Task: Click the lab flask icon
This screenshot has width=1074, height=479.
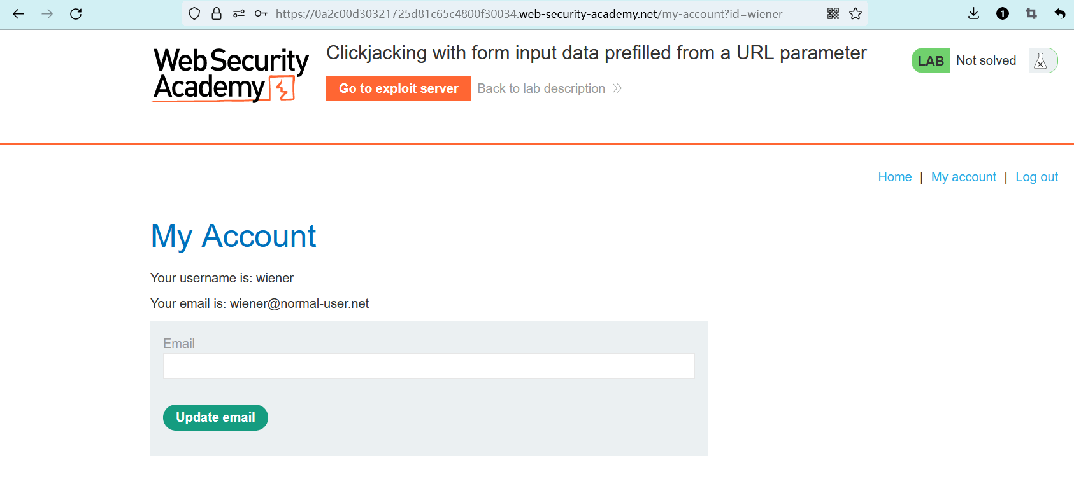Action: (1040, 61)
